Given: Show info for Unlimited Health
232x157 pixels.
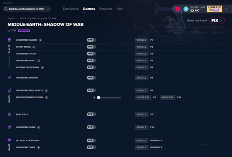Looking at the screenshot, I should click(40, 40).
